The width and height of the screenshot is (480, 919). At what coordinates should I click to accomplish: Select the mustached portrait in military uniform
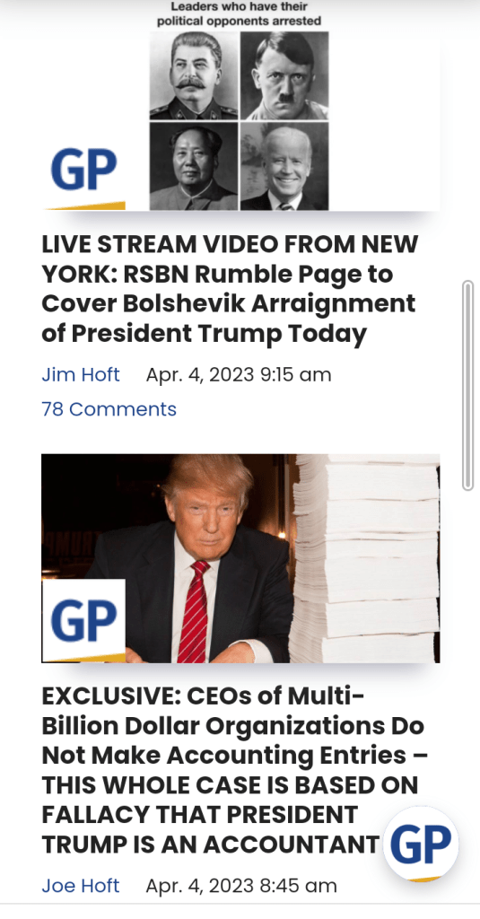click(194, 75)
